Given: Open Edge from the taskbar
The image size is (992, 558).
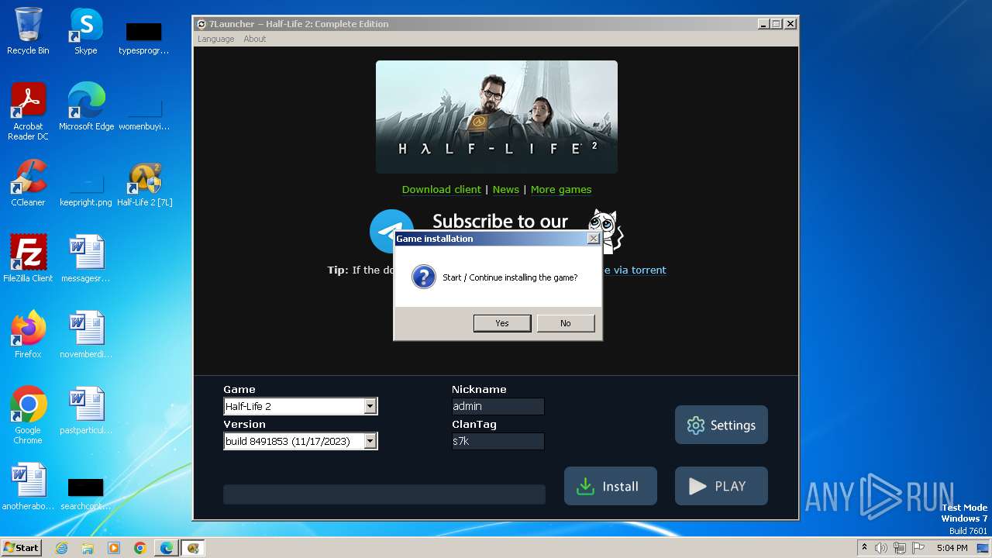Looking at the screenshot, I should [x=167, y=548].
